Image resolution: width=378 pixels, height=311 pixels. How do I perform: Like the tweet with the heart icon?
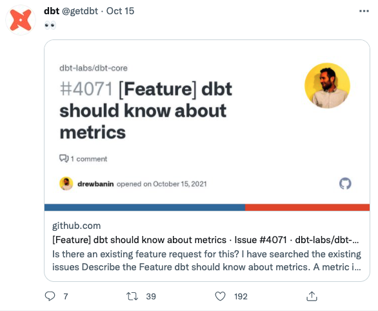click(220, 296)
